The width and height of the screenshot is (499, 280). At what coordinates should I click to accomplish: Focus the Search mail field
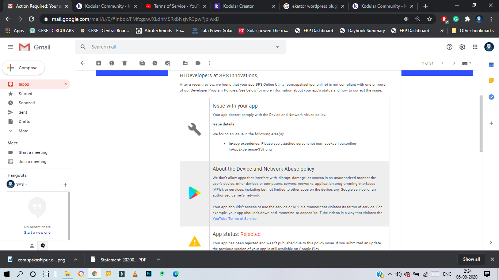(180, 47)
